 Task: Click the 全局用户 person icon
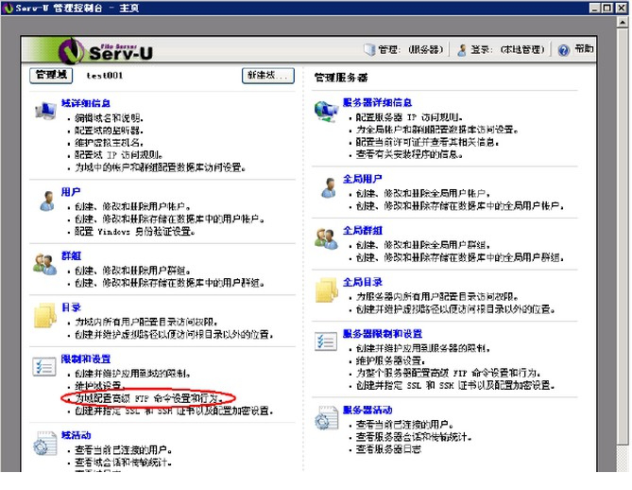pyautogui.click(x=330, y=187)
